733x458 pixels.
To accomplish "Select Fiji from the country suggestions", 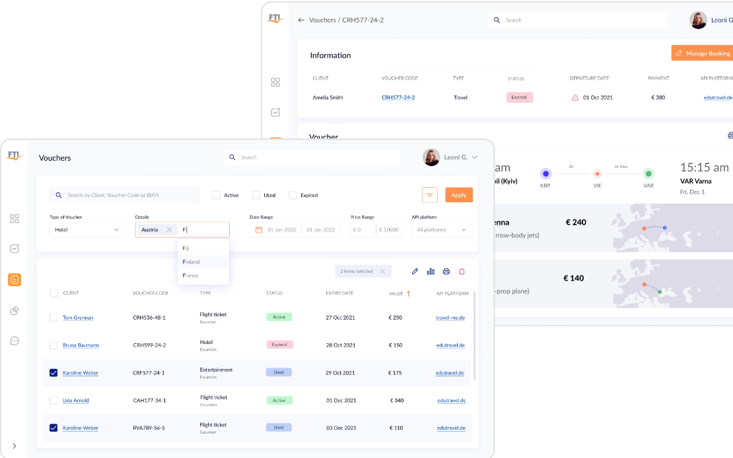I will tap(203, 248).
